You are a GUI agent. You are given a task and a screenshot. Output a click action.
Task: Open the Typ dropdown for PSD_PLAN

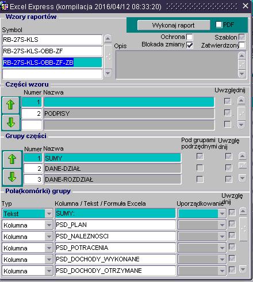pos(49,225)
